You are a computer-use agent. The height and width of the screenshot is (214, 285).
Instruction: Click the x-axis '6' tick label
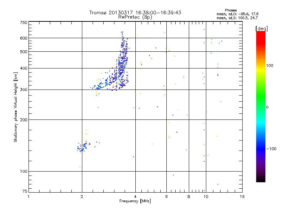166,197
